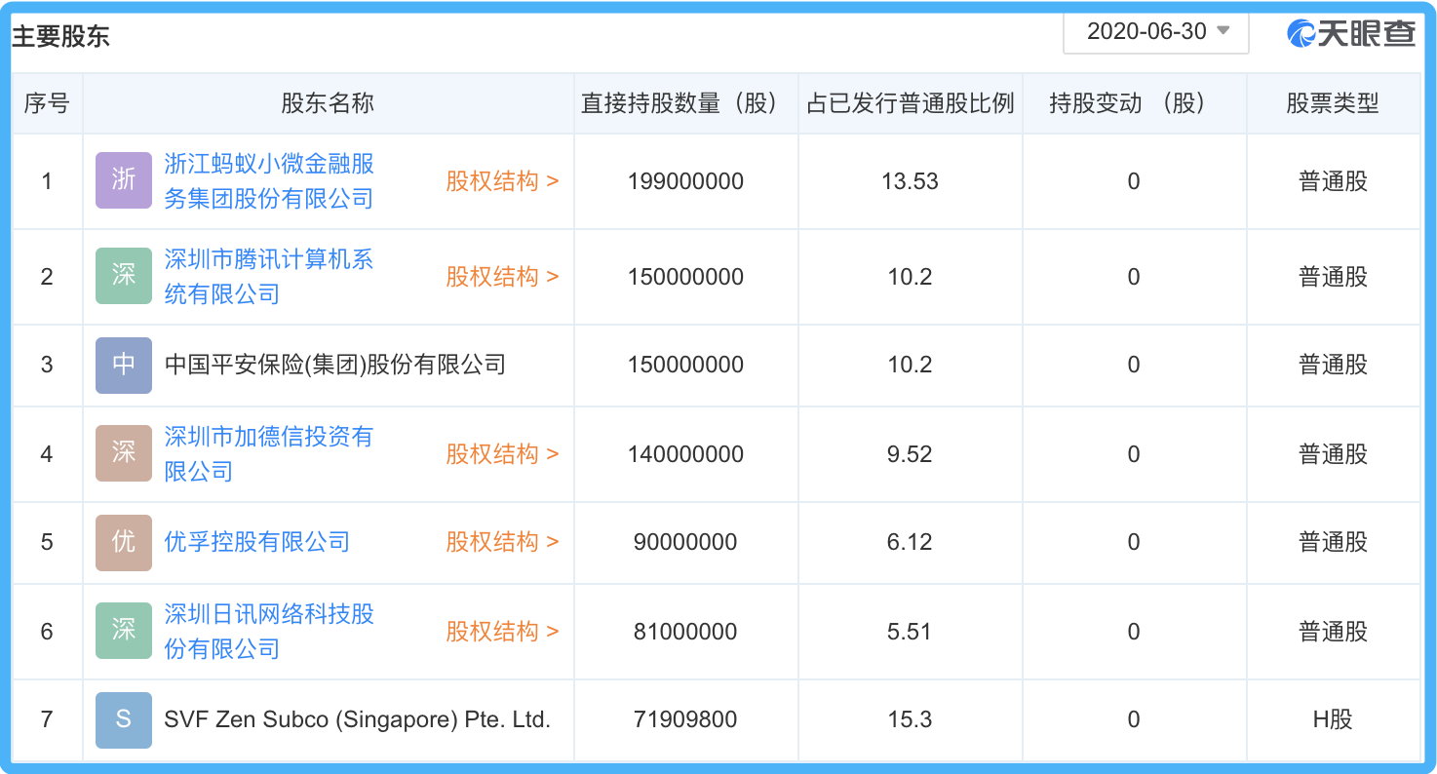The height and width of the screenshot is (774, 1437).
Task: Click the S avatar for SVF Zen Subco
Action: 124,719
